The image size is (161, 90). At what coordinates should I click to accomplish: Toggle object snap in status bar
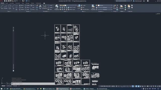pyautogui.click(x=133, y=86)
